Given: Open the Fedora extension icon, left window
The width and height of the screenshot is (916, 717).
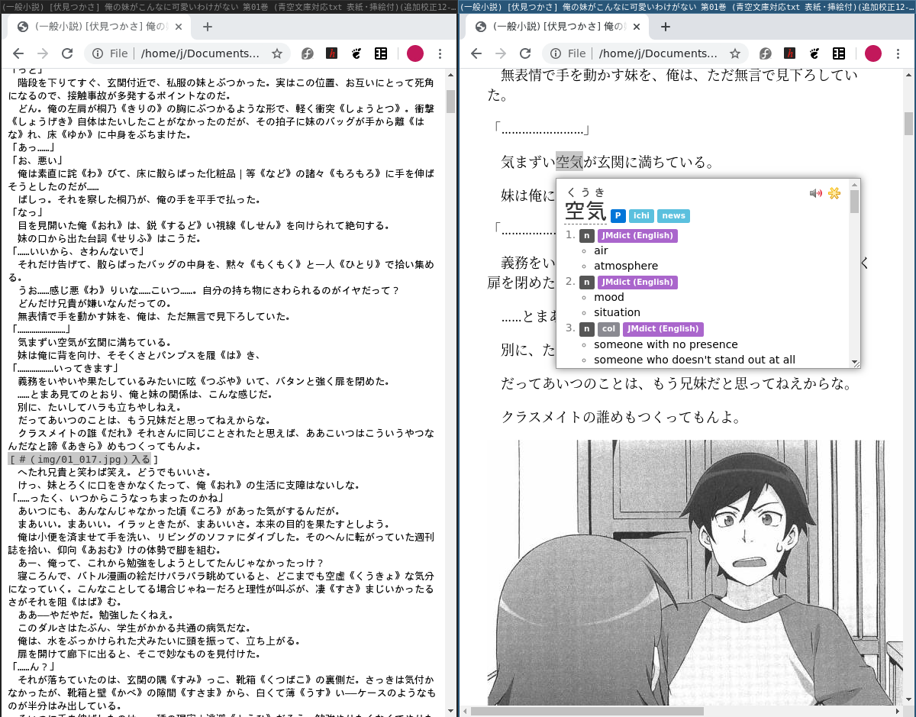Looking at the screenshot, I should (307, 53).
